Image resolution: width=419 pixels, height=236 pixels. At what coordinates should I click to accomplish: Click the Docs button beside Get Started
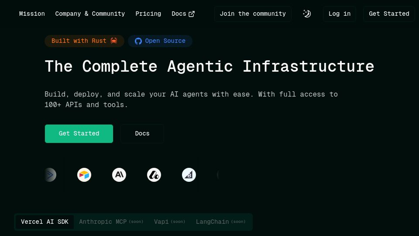tap(142, 134)
